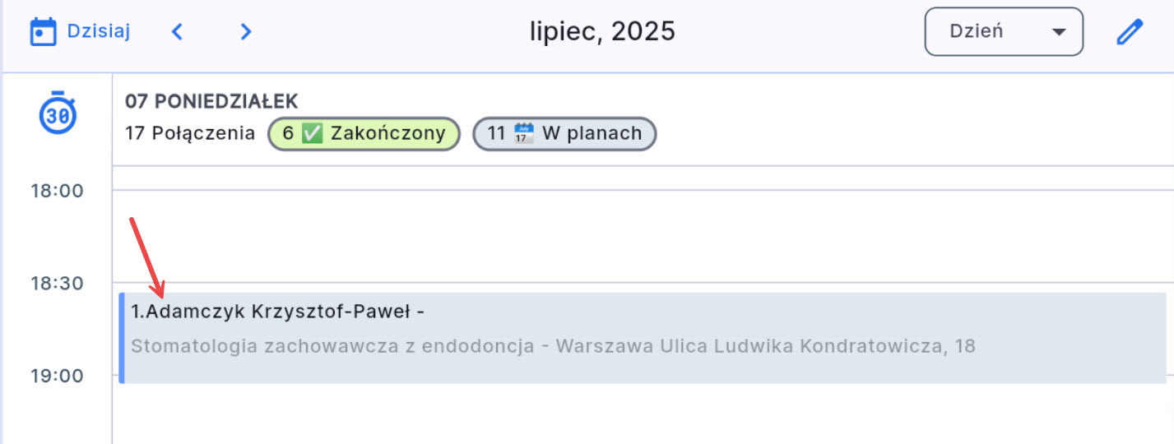Click the 18:30 time label
Screen dimensions: 1174x444
58,284
